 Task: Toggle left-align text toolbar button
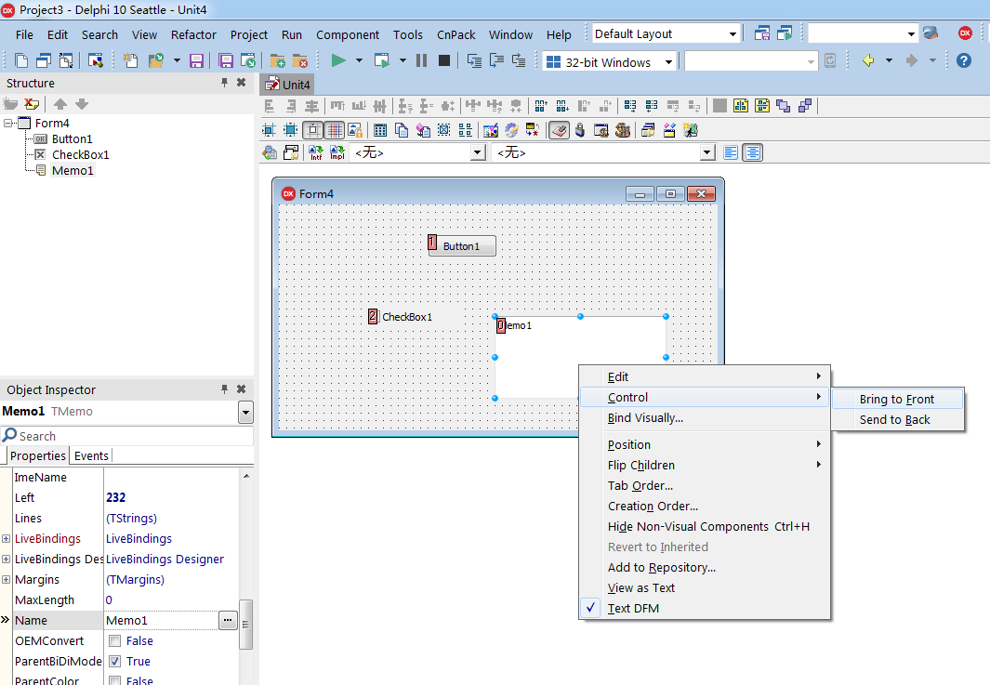click(731, 152)
